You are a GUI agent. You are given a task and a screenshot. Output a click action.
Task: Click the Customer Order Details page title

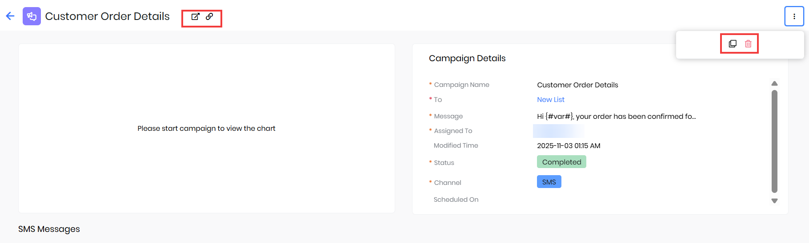click(107, 16)
